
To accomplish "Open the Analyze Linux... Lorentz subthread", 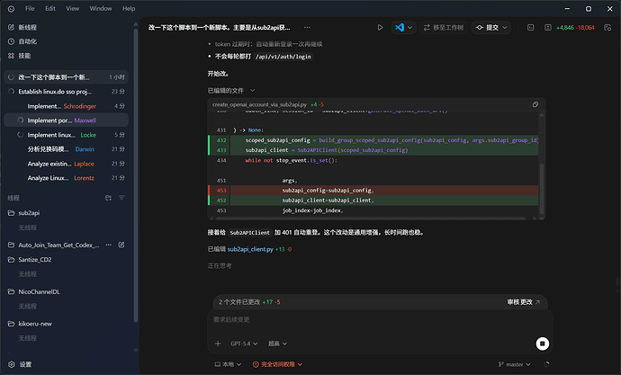I will 66,178.
